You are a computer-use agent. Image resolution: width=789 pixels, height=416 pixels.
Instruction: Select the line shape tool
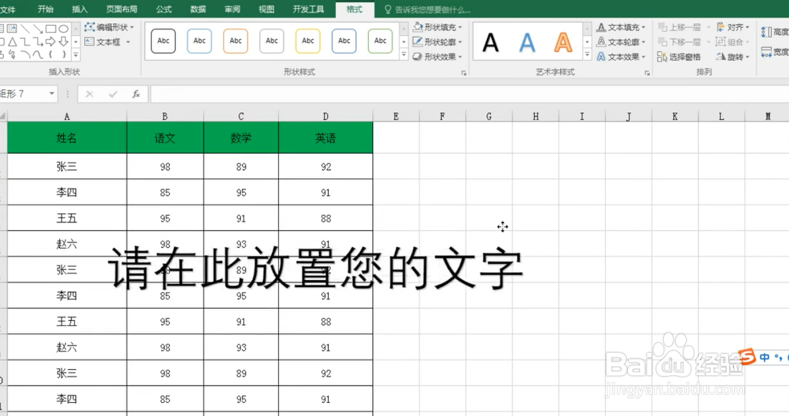coord(25,28)
